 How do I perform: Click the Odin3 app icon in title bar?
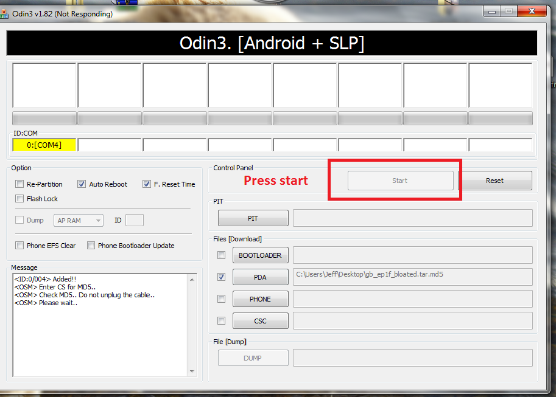coord(4,14)
